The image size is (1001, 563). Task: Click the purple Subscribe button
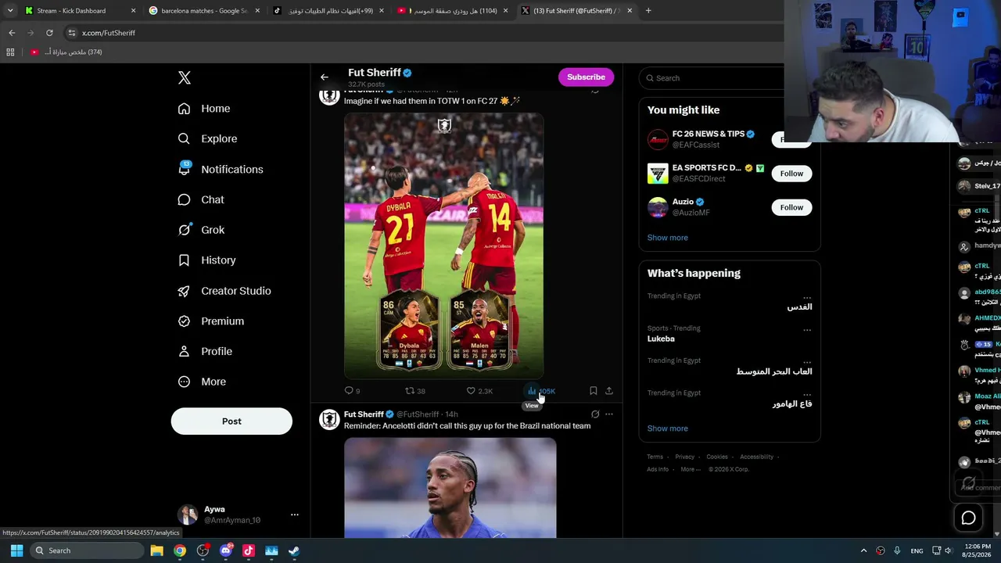coord(587,77)
